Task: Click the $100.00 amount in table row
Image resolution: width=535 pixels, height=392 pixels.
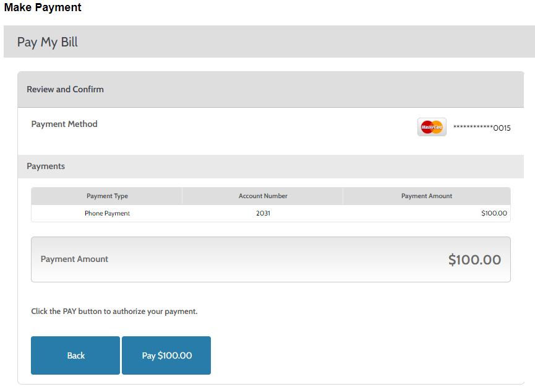Action: coord(494,214)
